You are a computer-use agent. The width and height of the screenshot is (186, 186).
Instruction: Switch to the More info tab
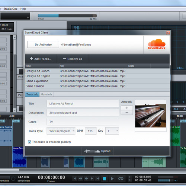(x=46, y=94)
